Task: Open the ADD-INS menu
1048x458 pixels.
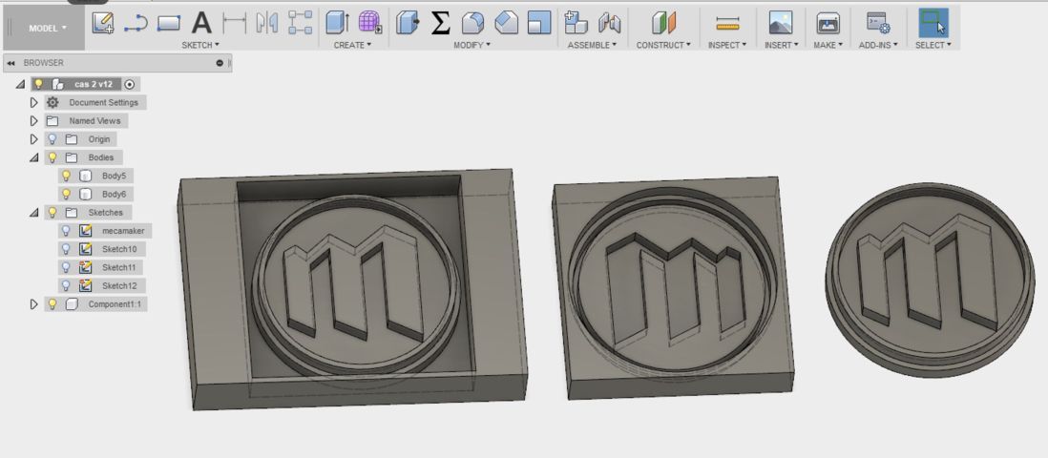Action: click(878, 45)
